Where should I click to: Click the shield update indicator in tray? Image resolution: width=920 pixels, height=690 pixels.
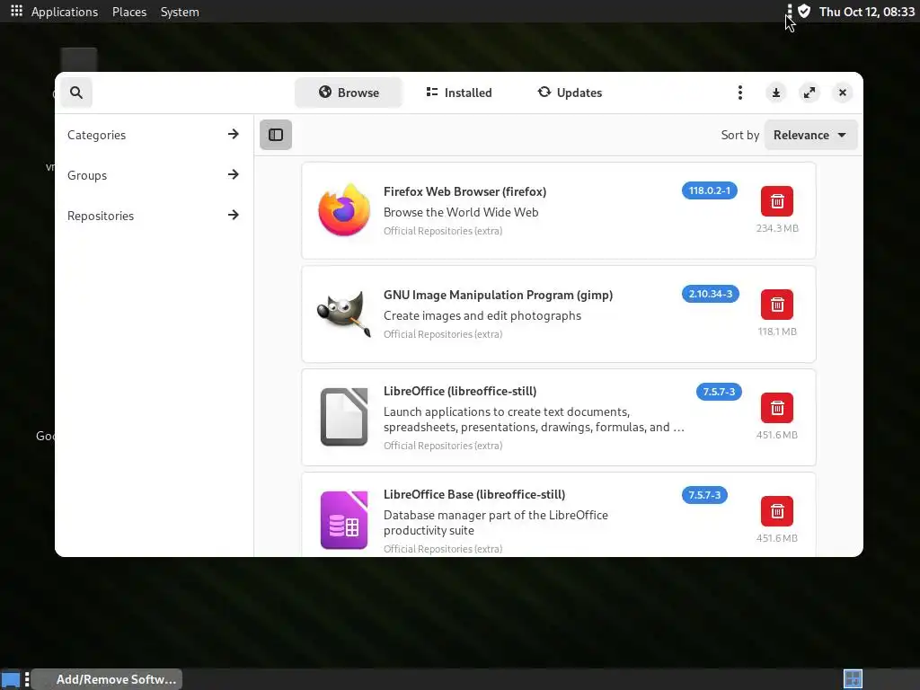(804, 11)
